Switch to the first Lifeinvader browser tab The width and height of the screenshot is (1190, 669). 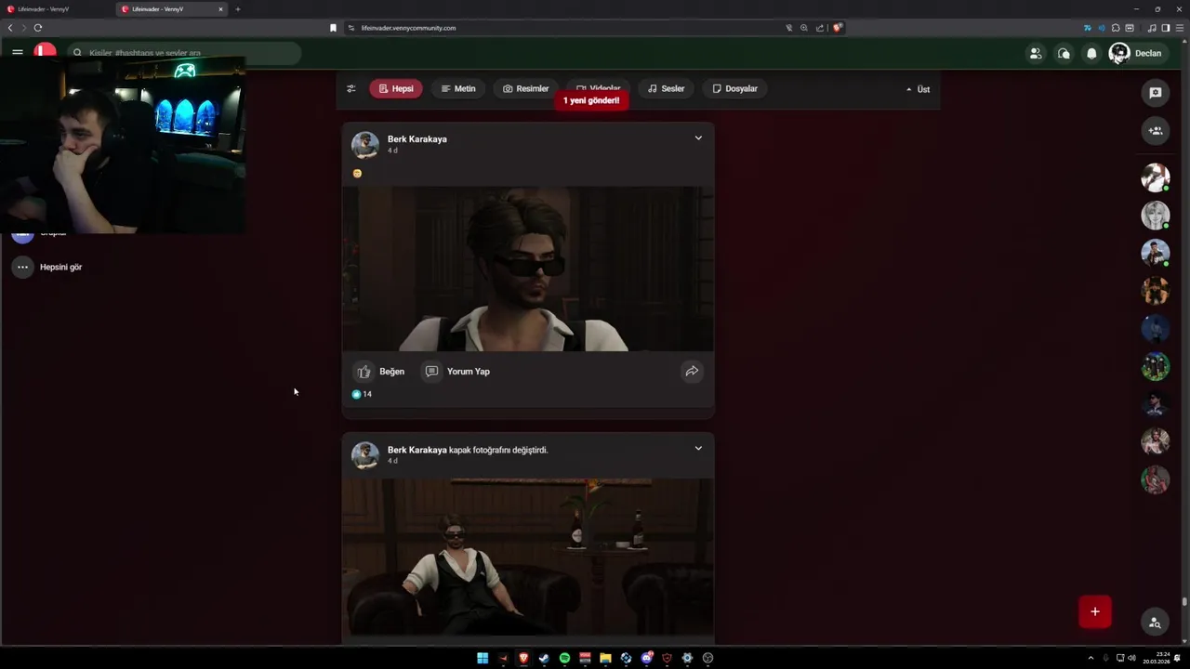56,9
